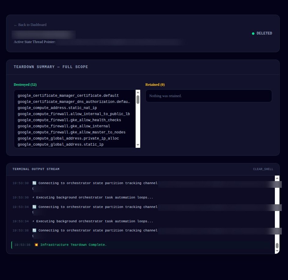This screenshot has height=280, width=288.
Task: Click the explosion icon on Teardown Complete line
Action: [x=36, y=245]
